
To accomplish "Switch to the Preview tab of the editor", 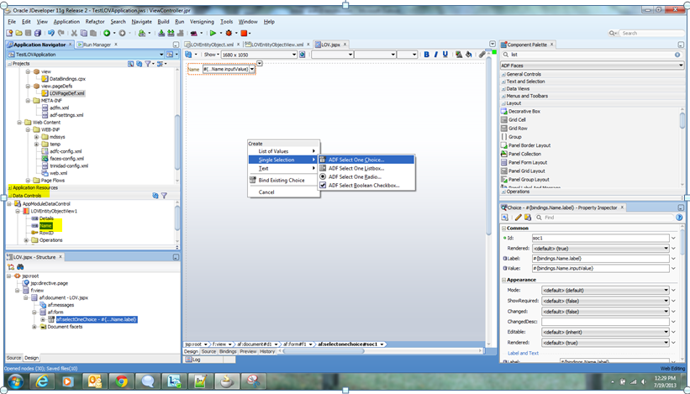I will 248,351.
